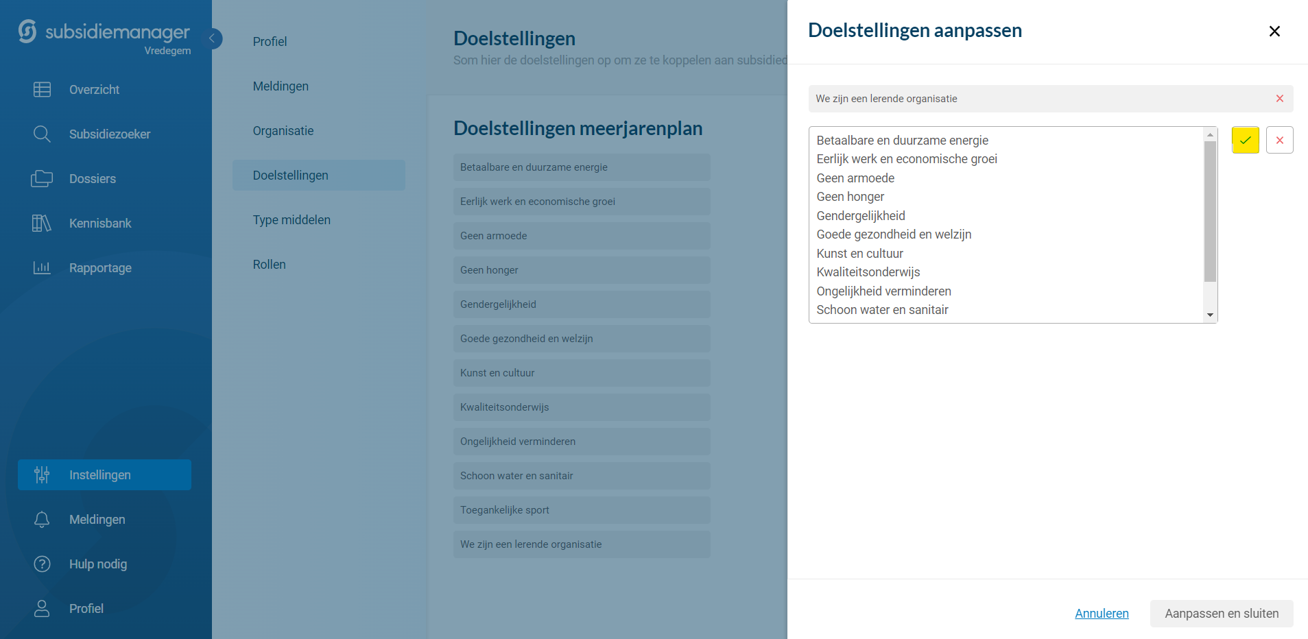Collapse the sidebar with chevron arrow
Screen dimensions: 1308x639
pos(212,38)
